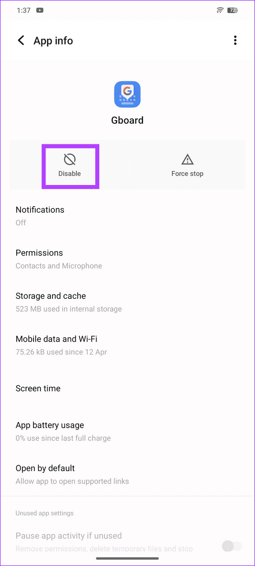Screen dimensions: 255x566
Task: Tap the Unused app settings section header
Action: click(44, 513)
